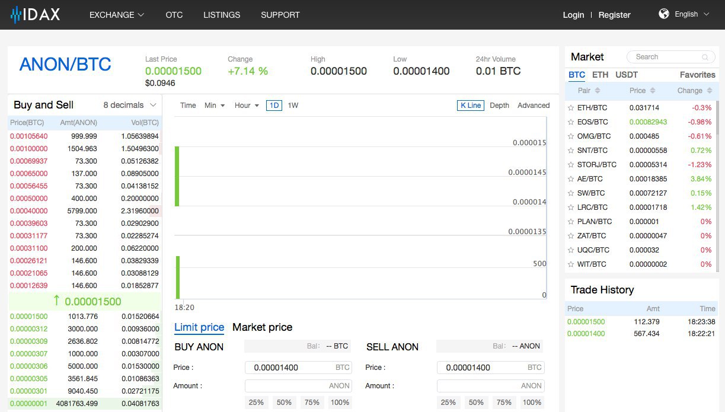This screenshot has height=412, width=725.
Task: Switch chart to K Line view
Action: point(471,106)
